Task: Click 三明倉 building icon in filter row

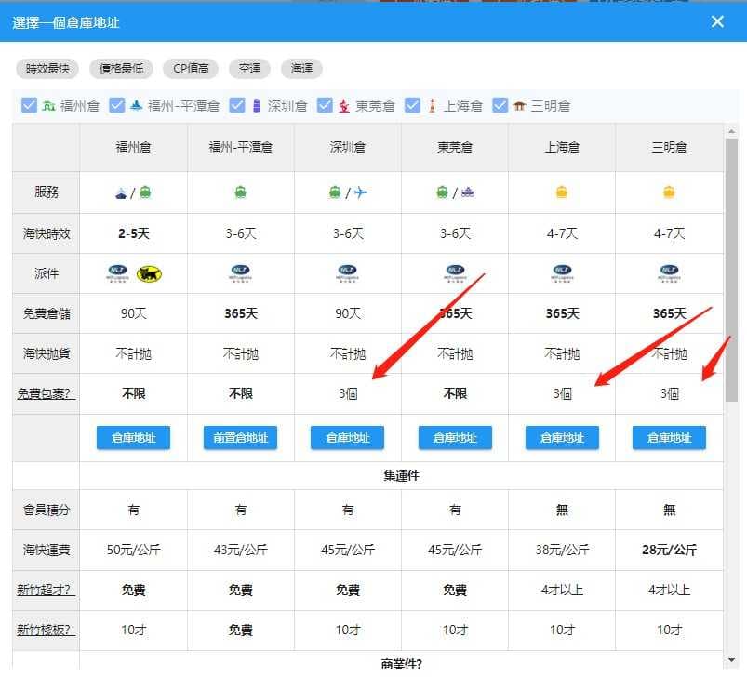Action: pyautogui.click(x=519, y=106)
